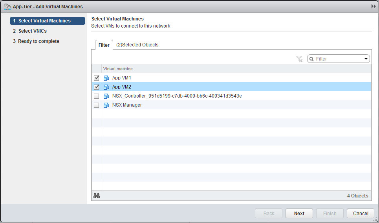This screenshot has height=223, width=379.
Task: Collapse the wizard with double-arrow icon
Action: pyautogui.click(x=374, y=7)
